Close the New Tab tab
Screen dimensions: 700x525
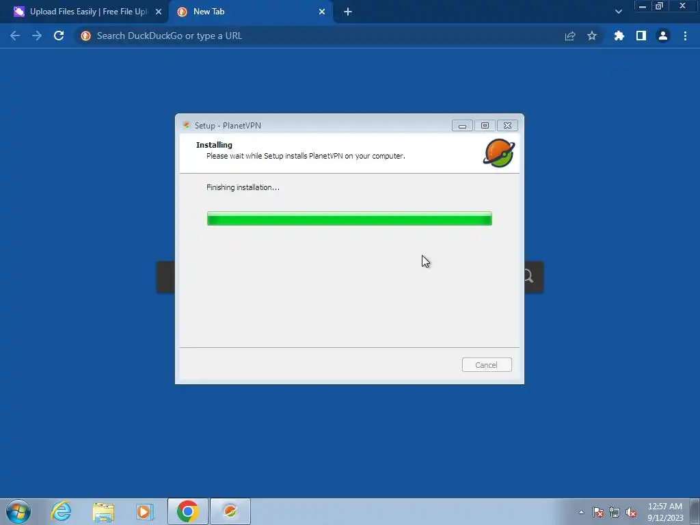pyautogui.click(x=322, y=12)
